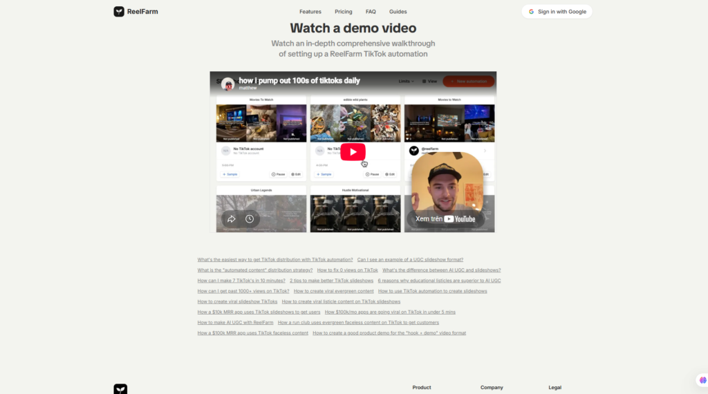Open 'How to create viral listicle content' link
The height and width of the screenshot is (394, 708).
coord(341,301)
